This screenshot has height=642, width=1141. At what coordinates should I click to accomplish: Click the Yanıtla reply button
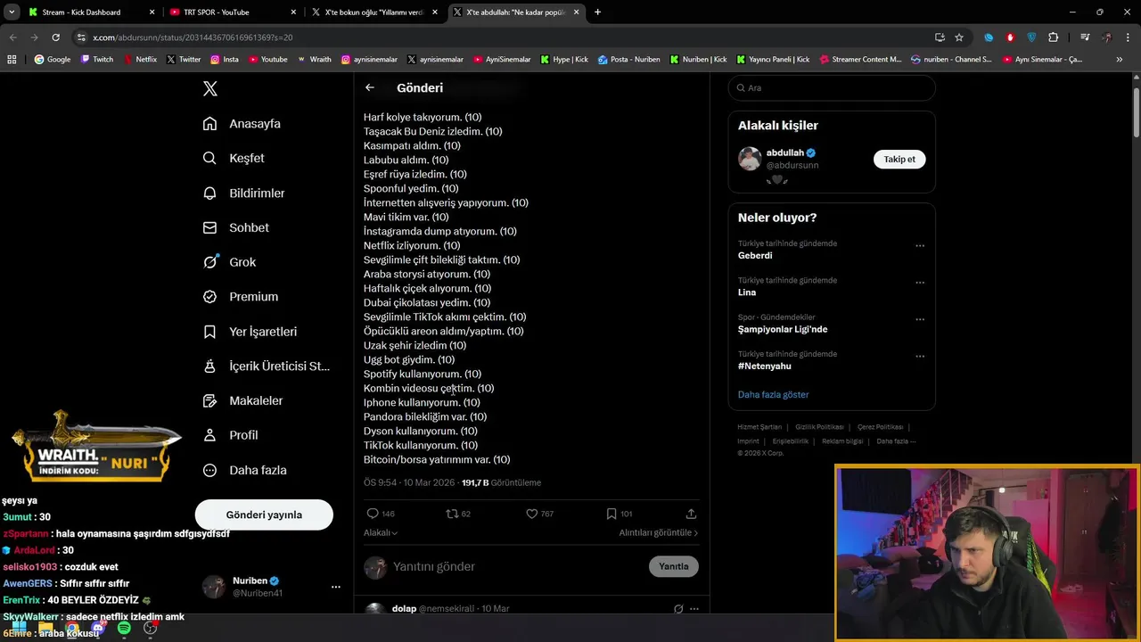tap(674, 566)
